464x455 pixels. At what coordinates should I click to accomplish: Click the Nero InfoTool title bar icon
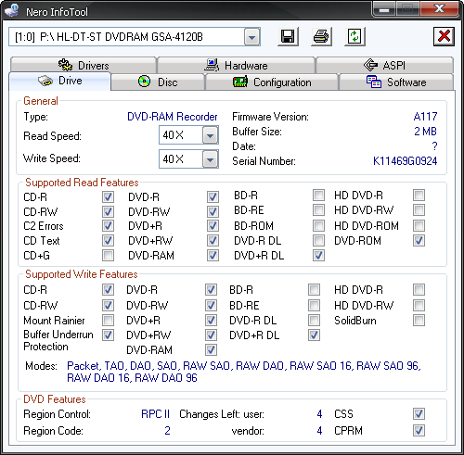coord(12,10)
